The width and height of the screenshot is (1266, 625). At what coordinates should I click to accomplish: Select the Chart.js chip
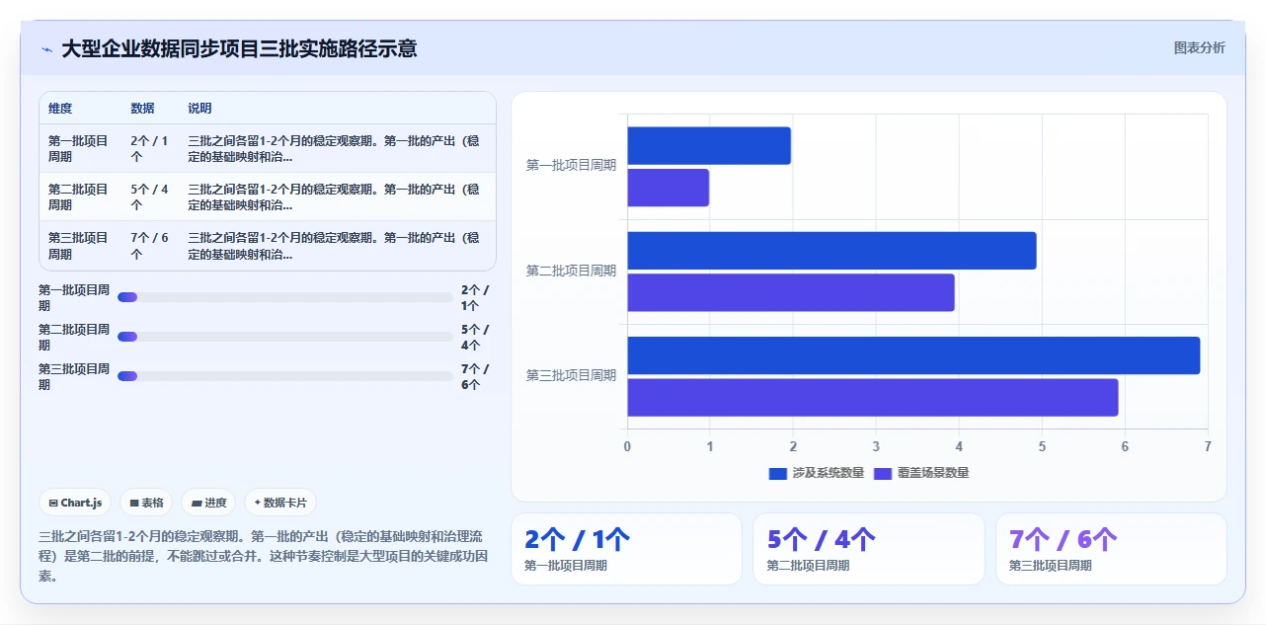[x=75, y=503]
